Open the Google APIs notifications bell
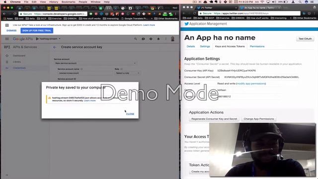This screenshot has height=179, width=318. tap(159, 39)
